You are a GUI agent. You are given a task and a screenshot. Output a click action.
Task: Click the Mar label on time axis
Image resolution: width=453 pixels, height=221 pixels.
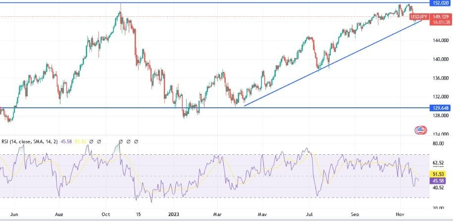[x=217, y=215]
